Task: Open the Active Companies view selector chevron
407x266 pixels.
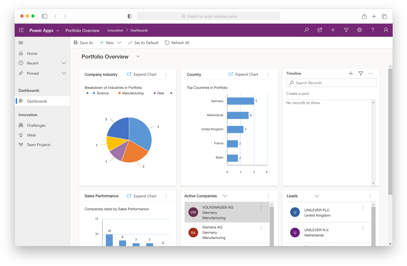Action: [x=225, y=196]
